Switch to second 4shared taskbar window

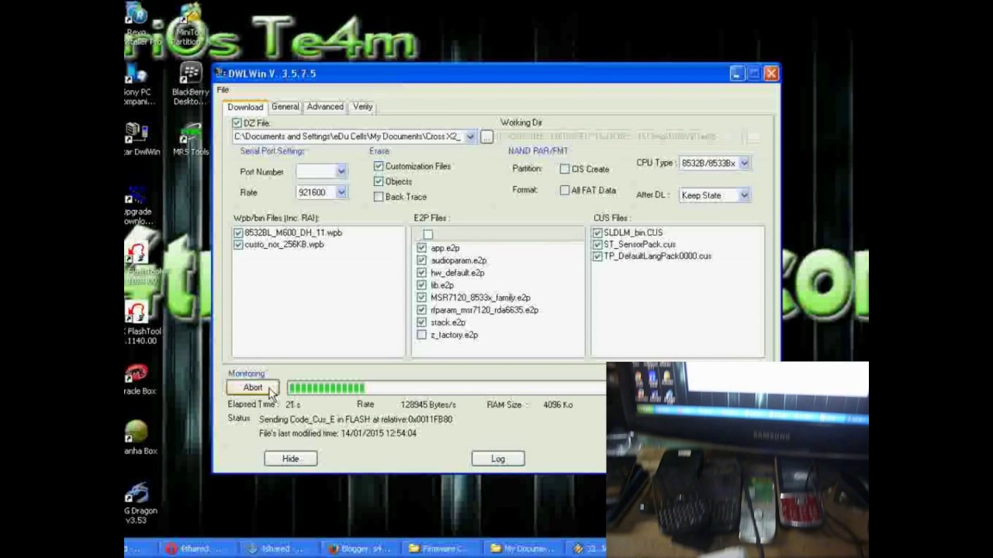279,549
